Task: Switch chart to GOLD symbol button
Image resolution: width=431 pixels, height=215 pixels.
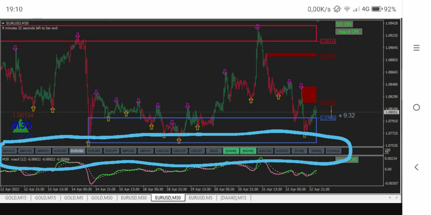Action: (x=213, y=151)
